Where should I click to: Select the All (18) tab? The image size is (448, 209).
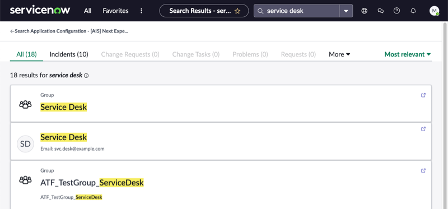pyautogui.click(x=26, y=54)
